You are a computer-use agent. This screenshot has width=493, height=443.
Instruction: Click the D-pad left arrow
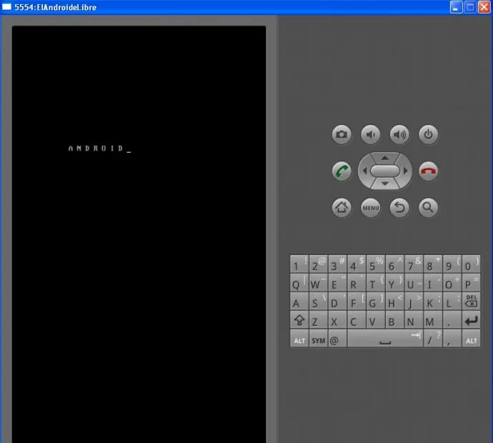click(x=364, y=171)
